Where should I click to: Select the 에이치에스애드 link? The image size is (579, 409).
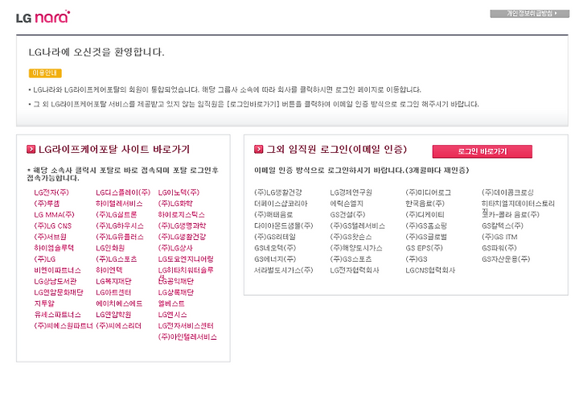click(x=119, y=304)
